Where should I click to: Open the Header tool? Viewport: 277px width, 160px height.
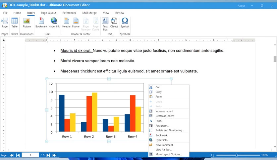(66, 23)
